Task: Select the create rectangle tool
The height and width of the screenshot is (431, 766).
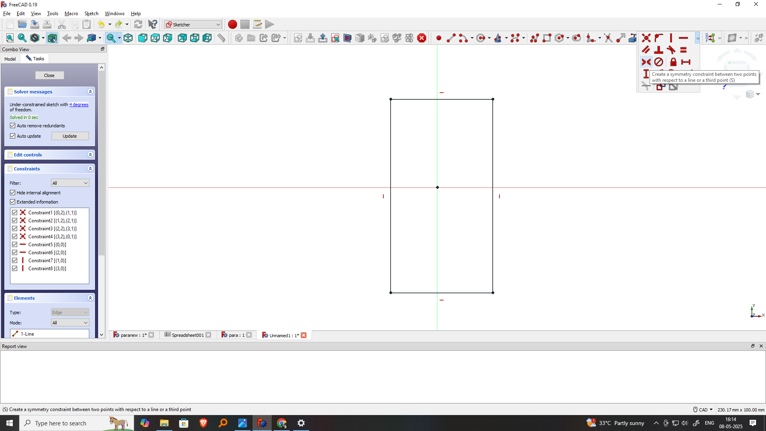Action: click(x=547, y=38)
